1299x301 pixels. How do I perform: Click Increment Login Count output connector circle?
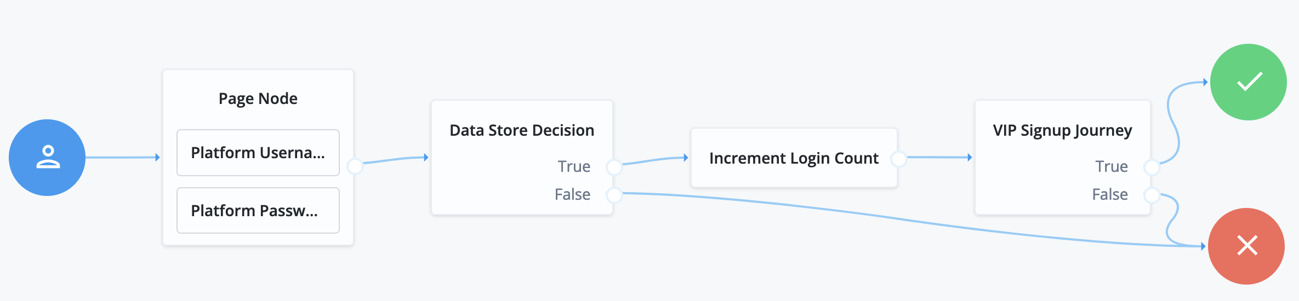coord(899,159)
